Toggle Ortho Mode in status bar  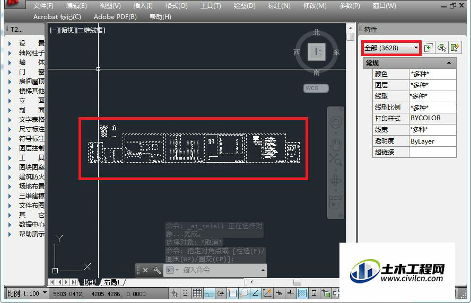pos(209,293)
